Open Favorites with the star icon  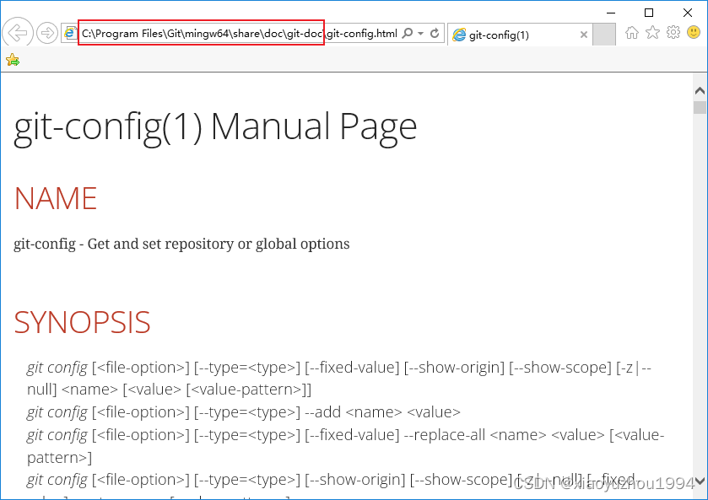coord(652,31)
